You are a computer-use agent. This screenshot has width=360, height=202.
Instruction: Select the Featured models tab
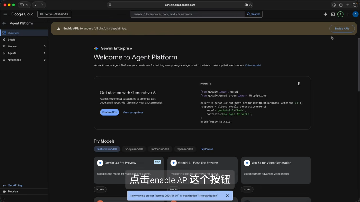tap(107, 149)
